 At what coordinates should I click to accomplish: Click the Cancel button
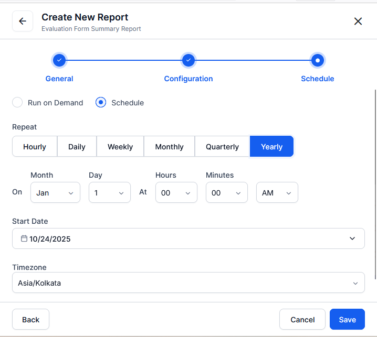[302, 320]
